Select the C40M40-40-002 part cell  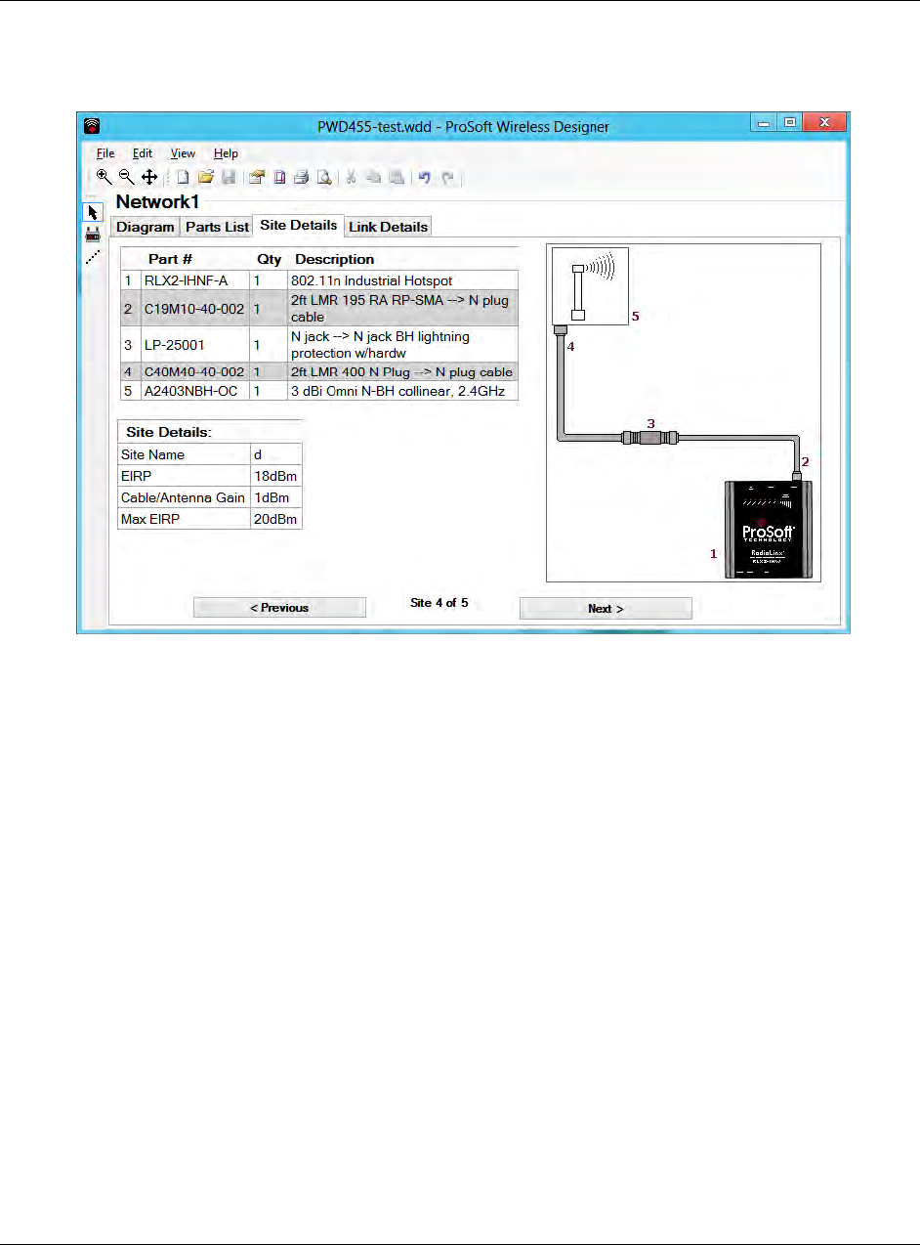tap(195, 372)
